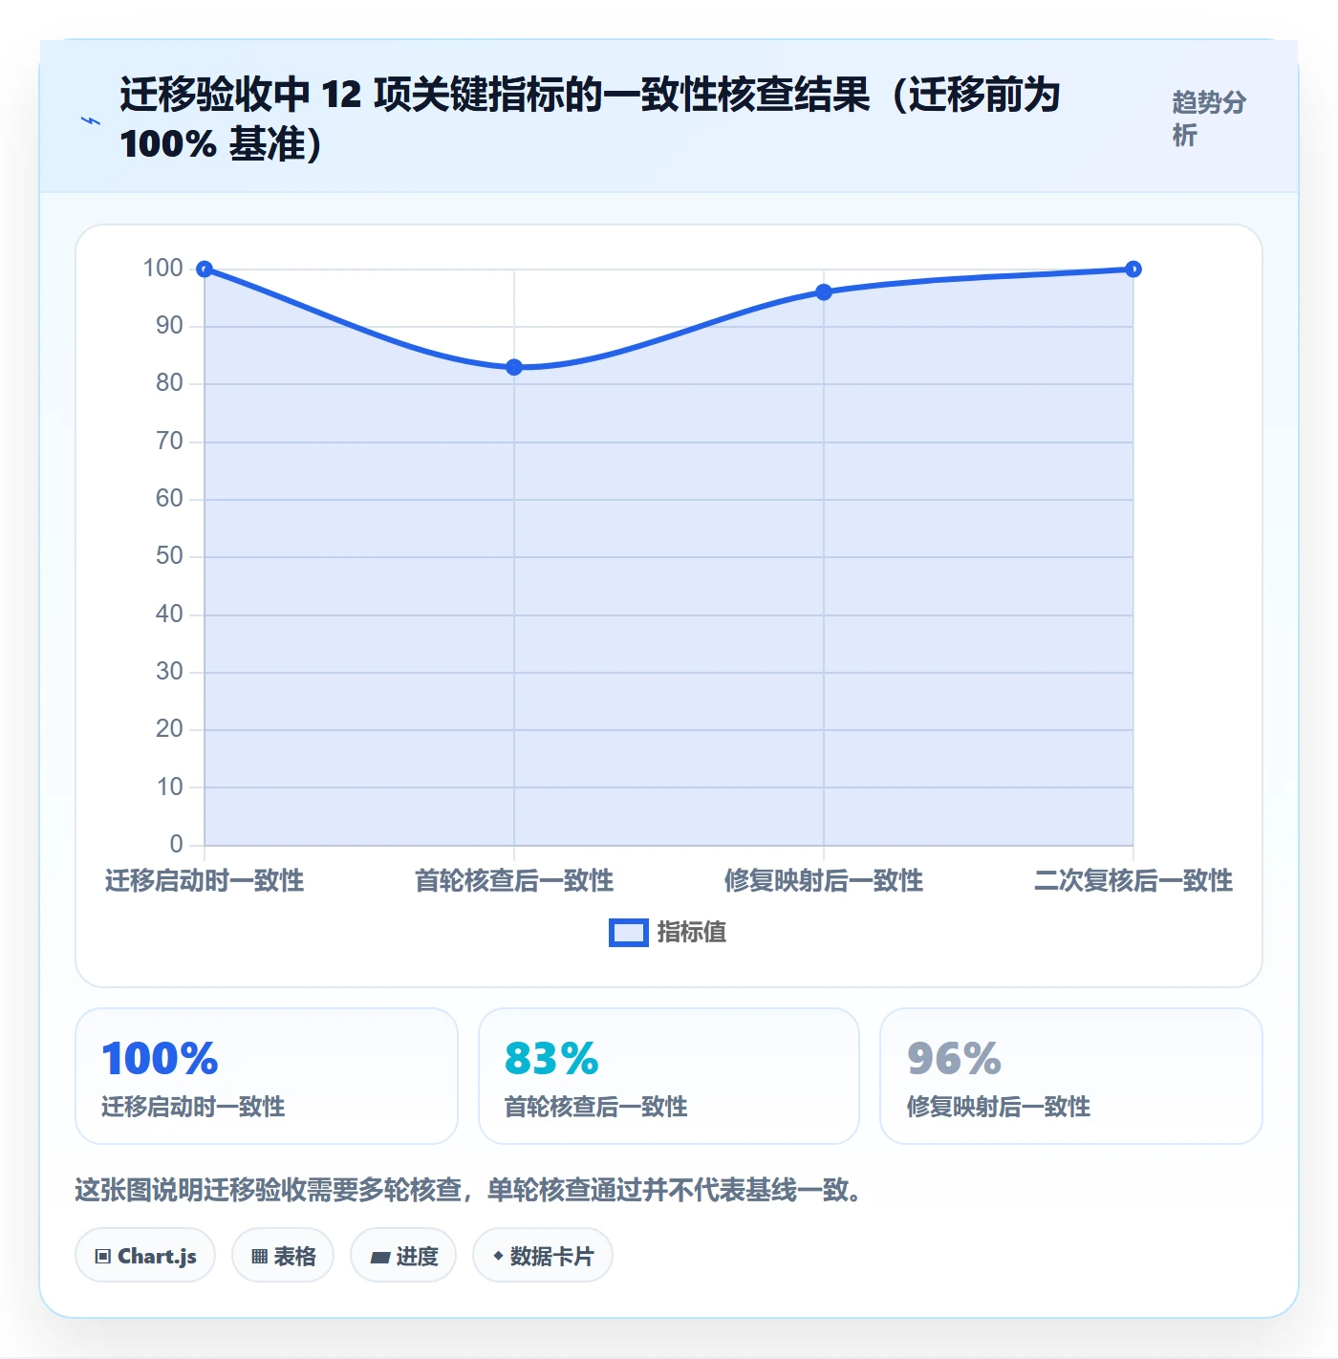
Task: Click the data point for 修复映射后一致性
Action: point(824,292)
